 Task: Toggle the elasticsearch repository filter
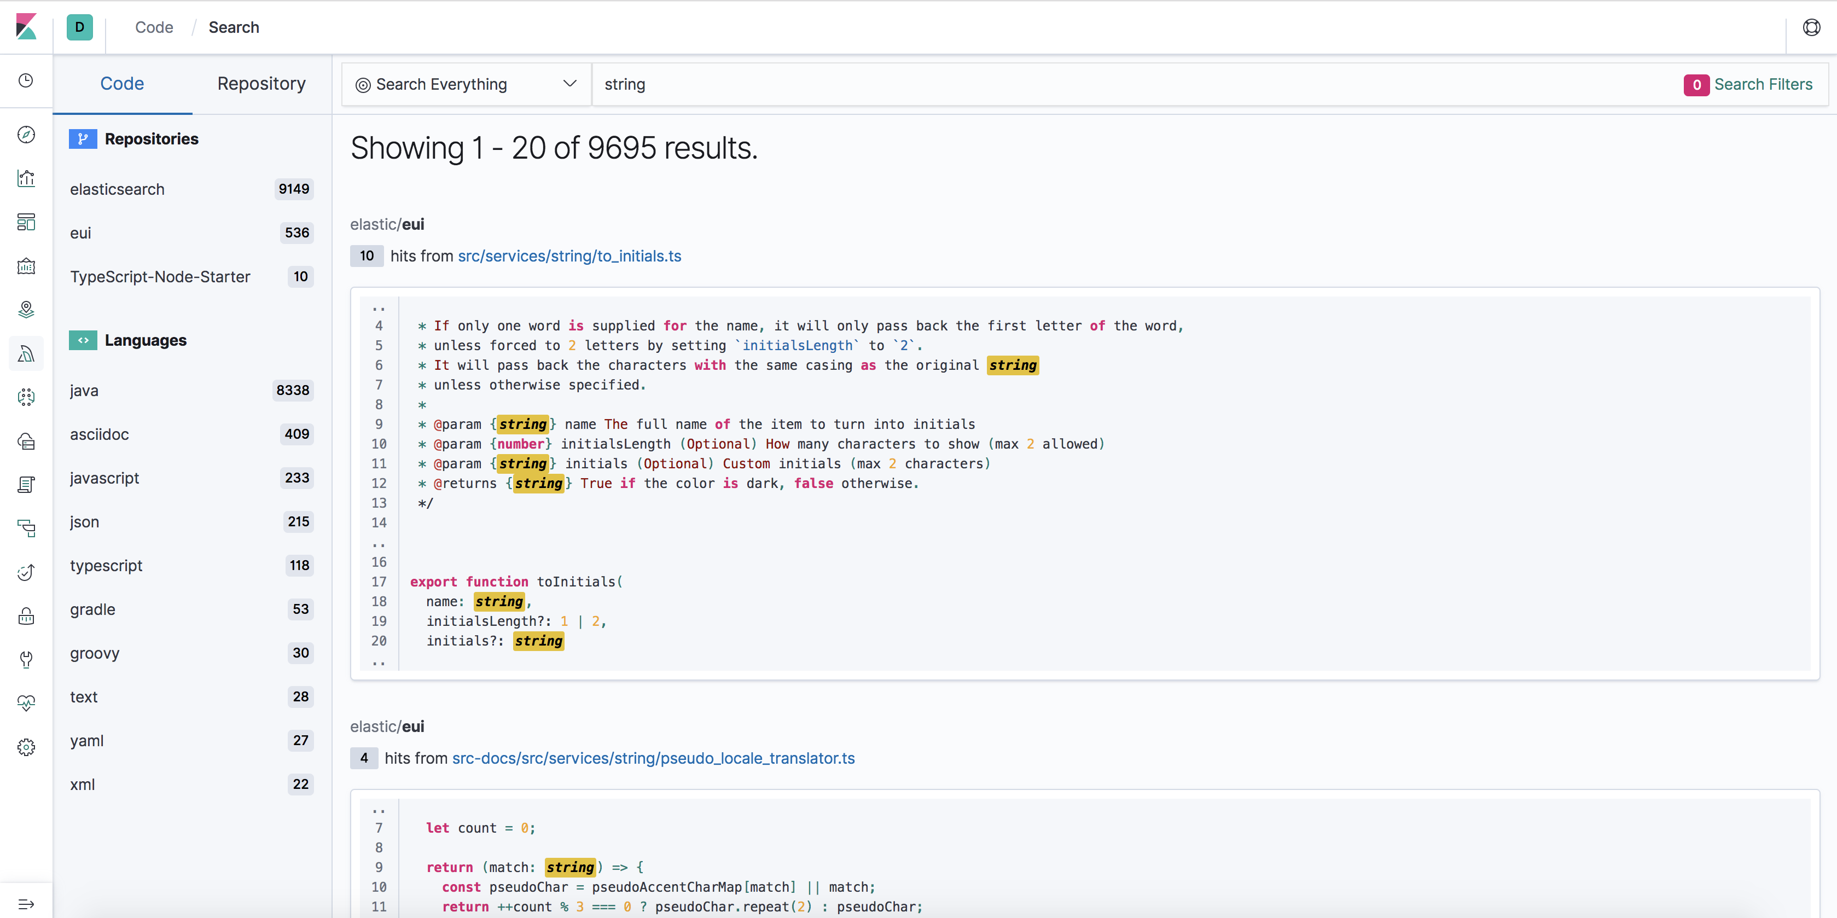tap(117, 189)
